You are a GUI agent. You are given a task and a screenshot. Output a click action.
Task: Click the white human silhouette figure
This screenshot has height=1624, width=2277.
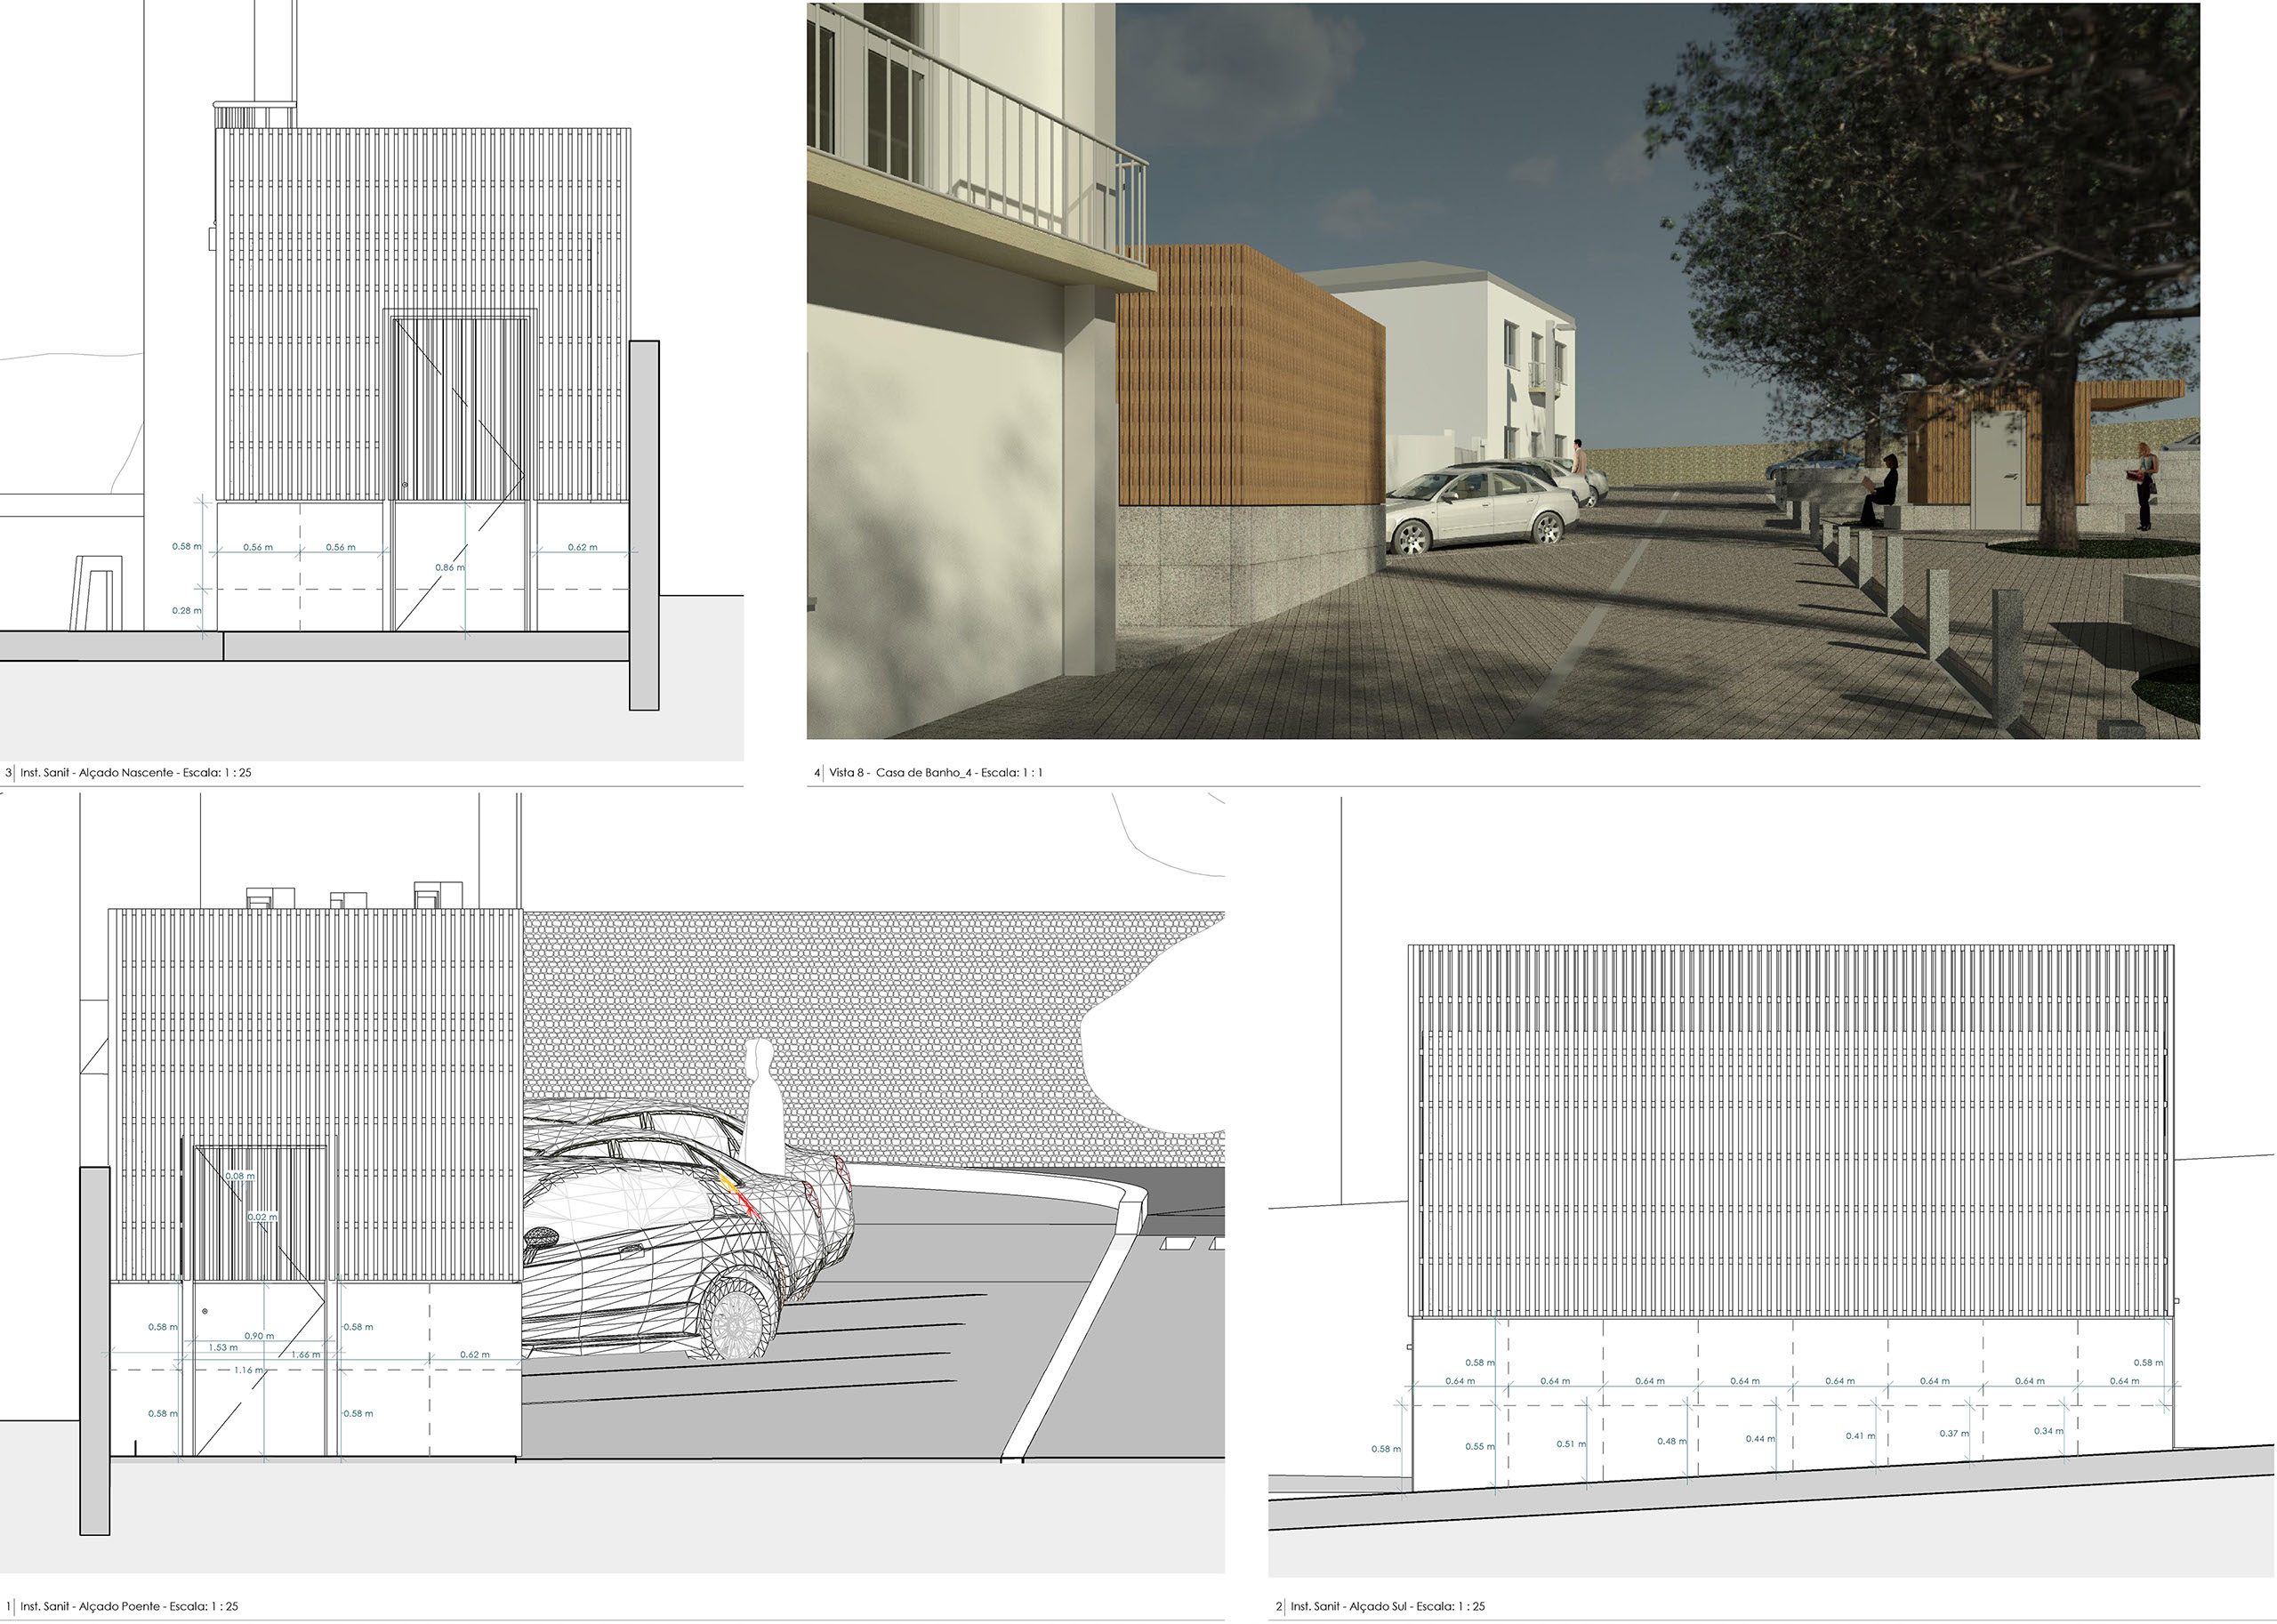coord(762,1098)
